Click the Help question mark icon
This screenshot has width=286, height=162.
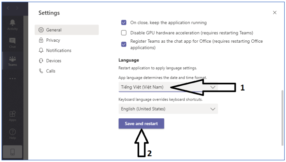pyautogui.click(x=12, y=133)
